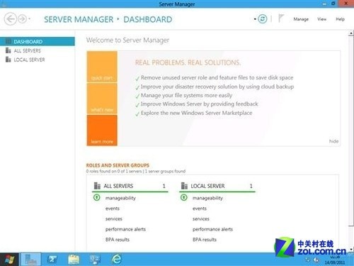Open navigation history dropdown arrow
The image size is (354, 266).
(30, 18)
